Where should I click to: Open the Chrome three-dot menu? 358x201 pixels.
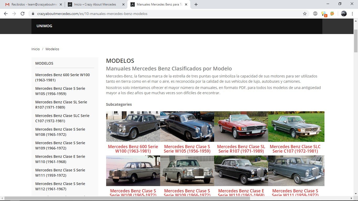click(352, 14)
